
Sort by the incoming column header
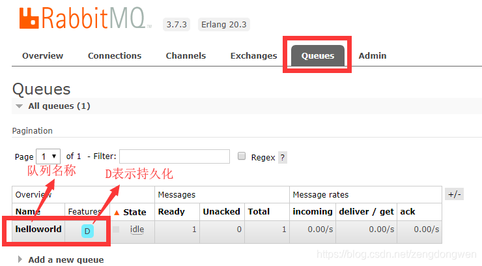tap(312, 212)
